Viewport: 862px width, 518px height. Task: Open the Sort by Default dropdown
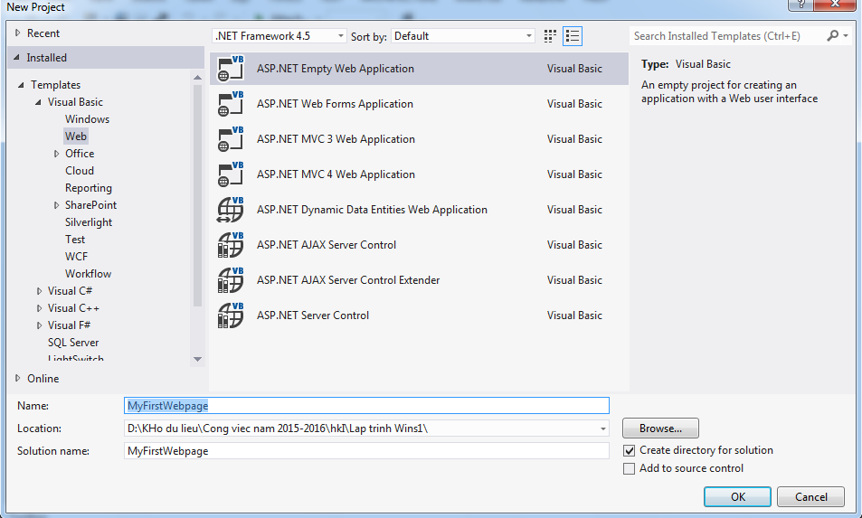coord(462,36)
